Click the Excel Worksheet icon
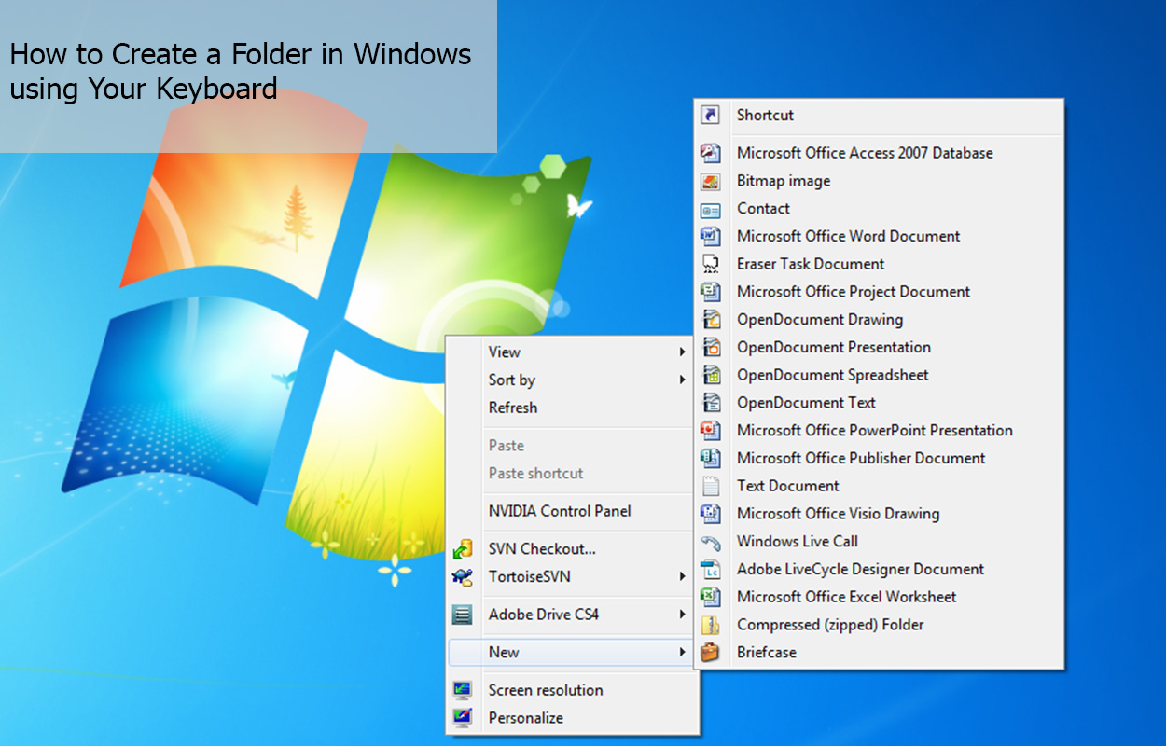The image size is (1166, 746). 711,597
